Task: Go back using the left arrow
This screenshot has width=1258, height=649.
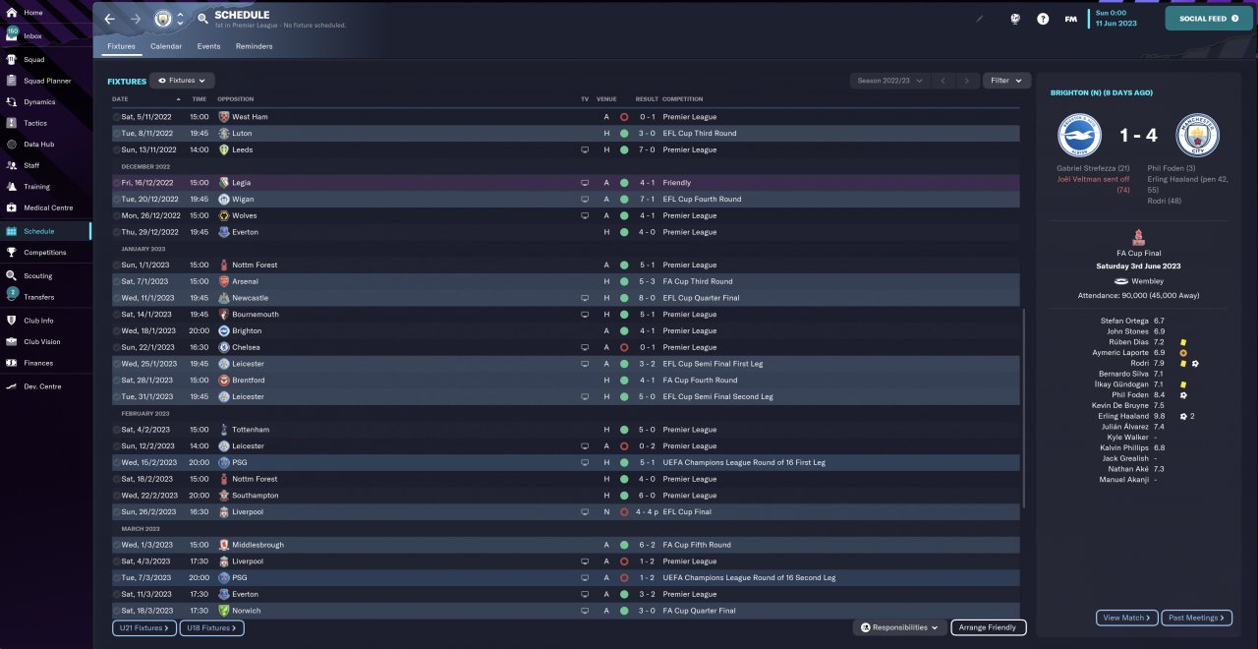Action: click(110, 19)
